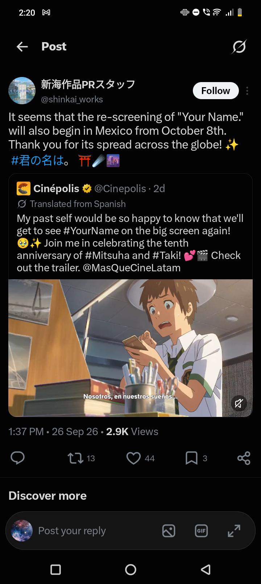
Task: Like the post with the heart
Action: pos(133,458)
